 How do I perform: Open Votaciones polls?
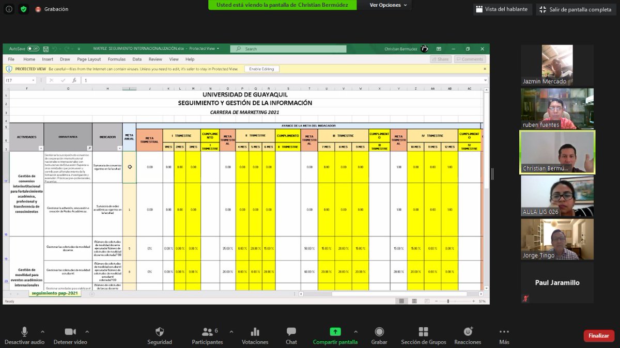pyautogui.click(x=255, y=336)
